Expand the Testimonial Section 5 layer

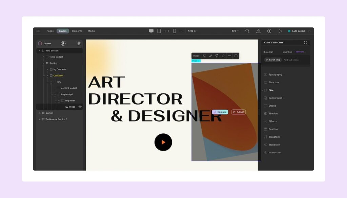point(39,119)
